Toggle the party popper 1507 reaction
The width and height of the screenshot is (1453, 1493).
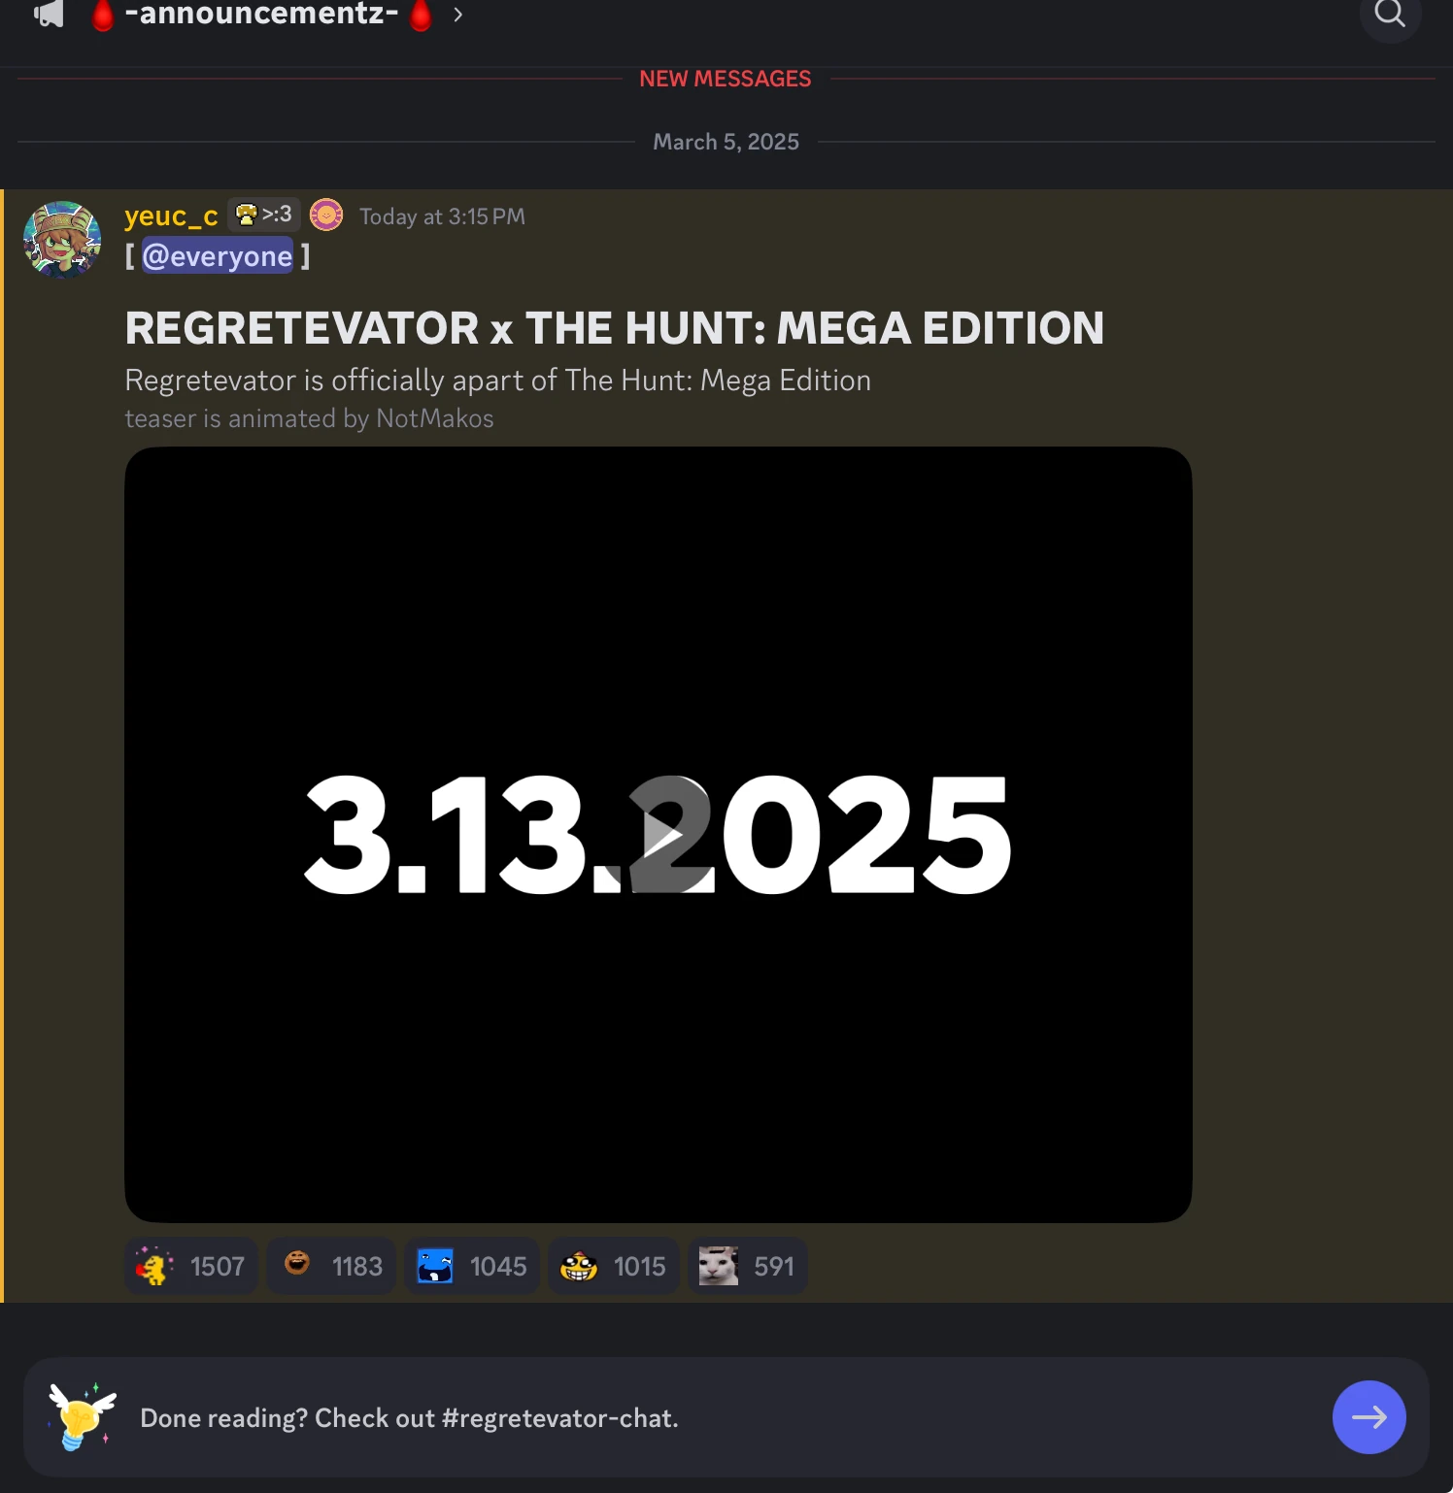click(190, 1265)
